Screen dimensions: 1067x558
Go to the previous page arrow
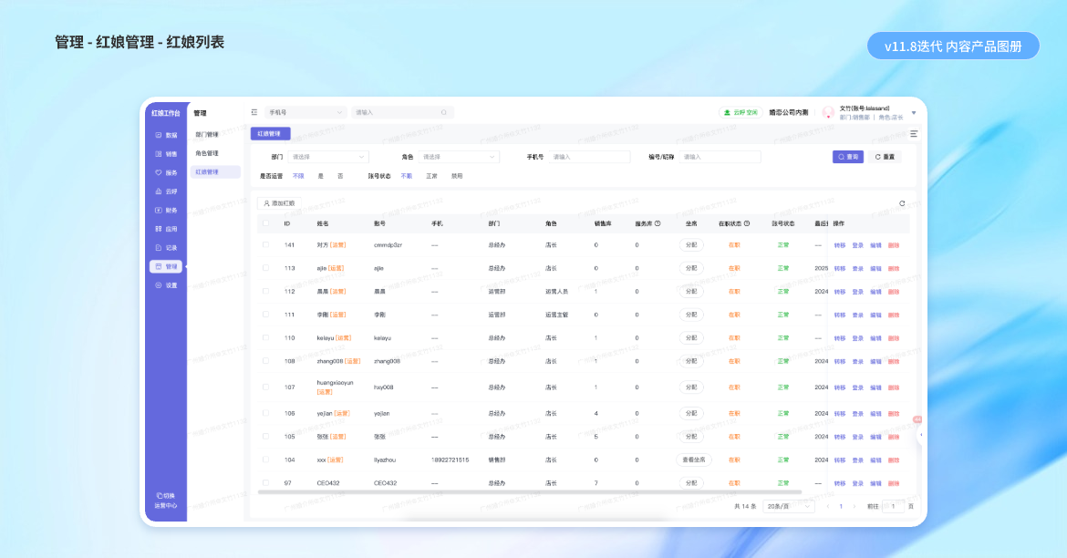point(827,506)
